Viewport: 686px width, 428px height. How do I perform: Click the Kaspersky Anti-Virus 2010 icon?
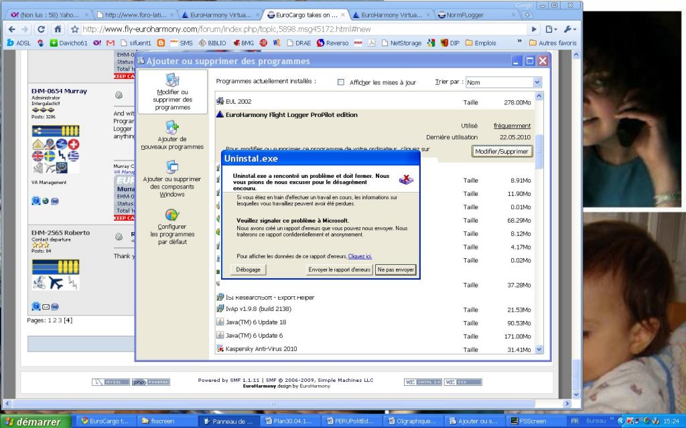pyautogui.click(x=220, y=349)
